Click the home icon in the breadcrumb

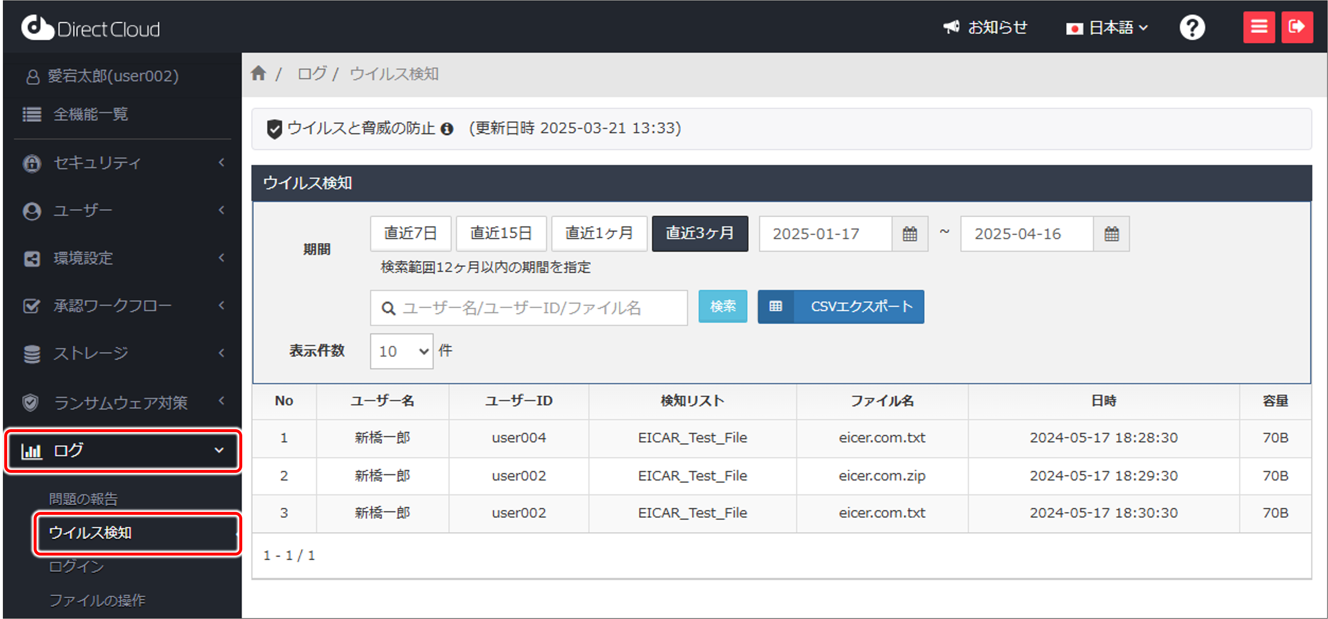pos(259,73)
